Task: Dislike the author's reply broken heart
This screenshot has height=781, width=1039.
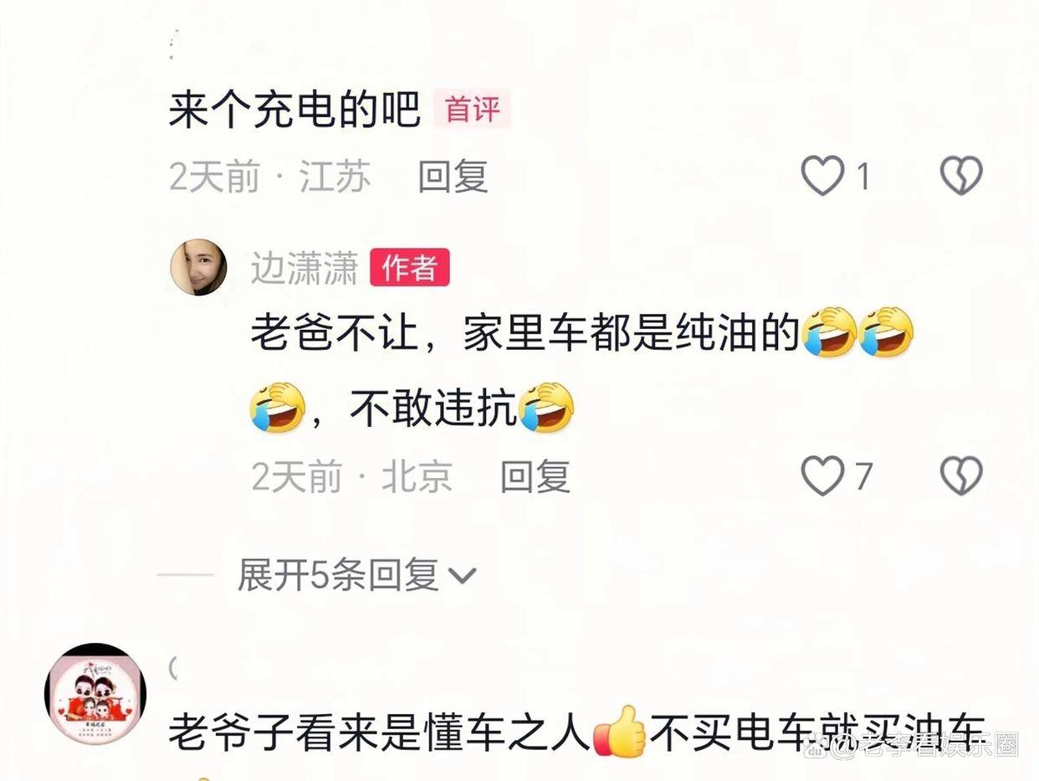Action: click(961, 476)
